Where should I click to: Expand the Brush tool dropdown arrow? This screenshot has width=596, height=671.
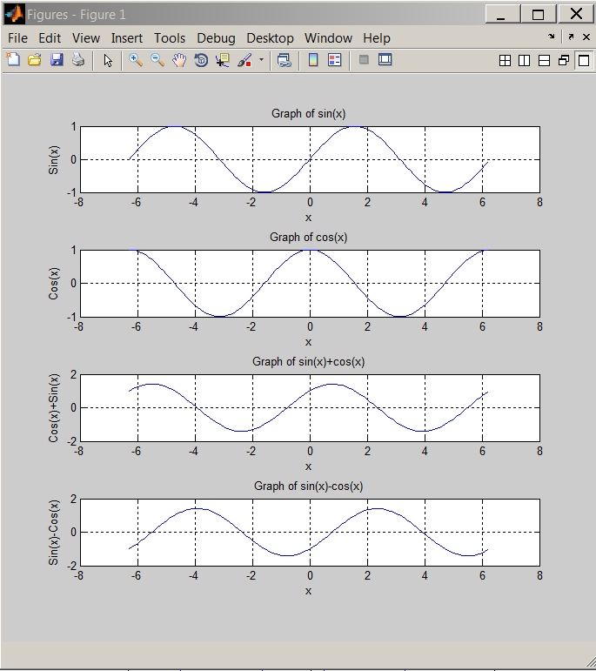pos(261,60)
